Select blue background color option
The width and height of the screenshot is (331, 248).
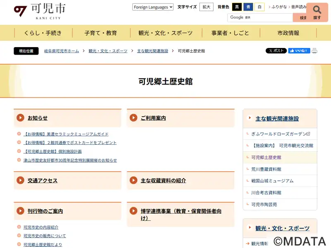[x=248, y=7]
